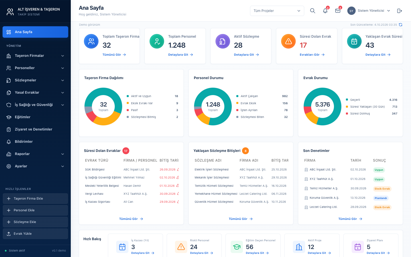
Task: Expand the Raporlar menu chevron
Action: 63,154
